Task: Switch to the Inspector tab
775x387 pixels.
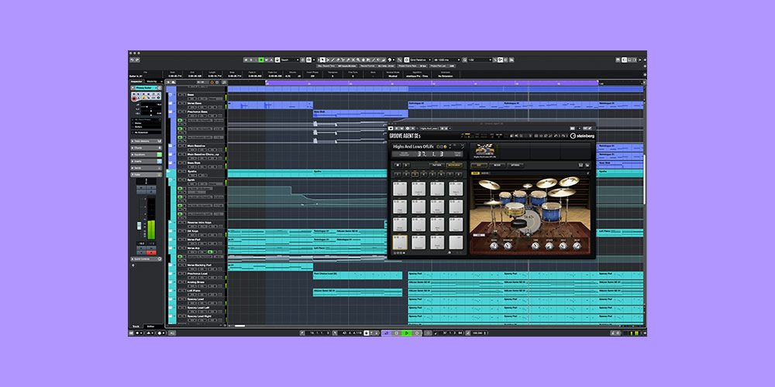Action: click(137, 81)
